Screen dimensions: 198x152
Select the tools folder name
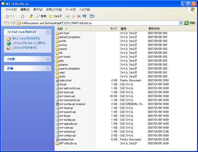pyautogui.click(x=62, y=76)
